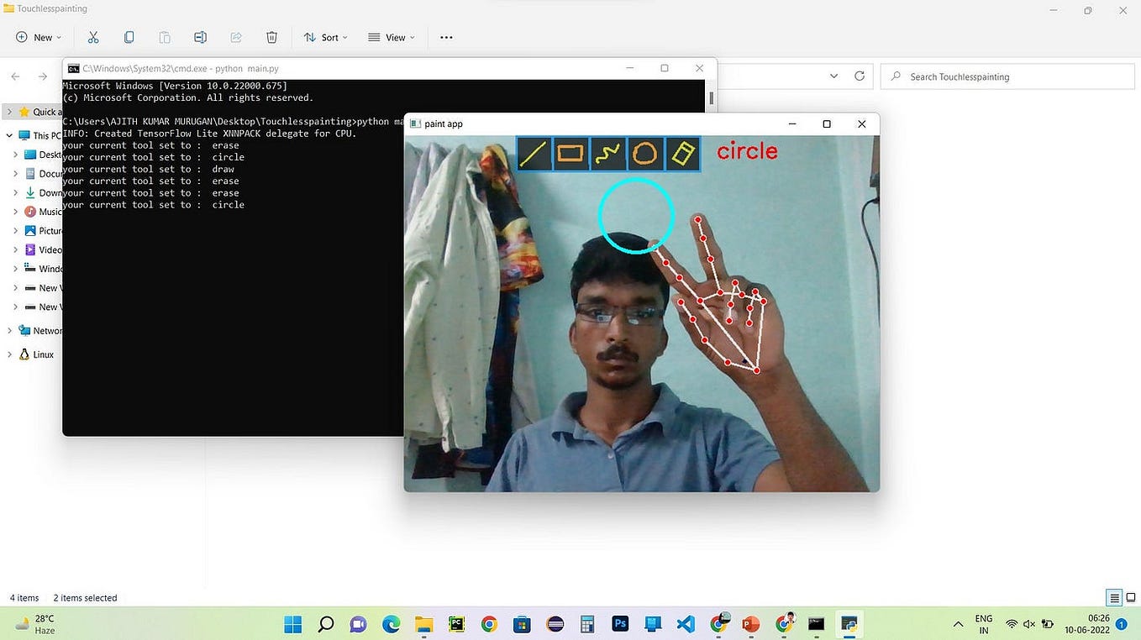Open the See more ellipsis menu
1141x640 pixels.
click(446, 37)
